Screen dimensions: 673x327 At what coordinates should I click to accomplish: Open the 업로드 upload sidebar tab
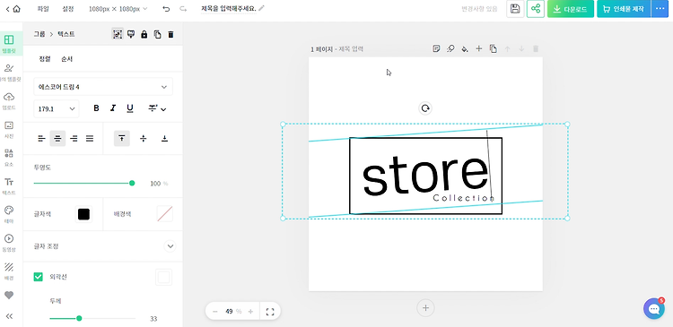[x=9, y=100]
